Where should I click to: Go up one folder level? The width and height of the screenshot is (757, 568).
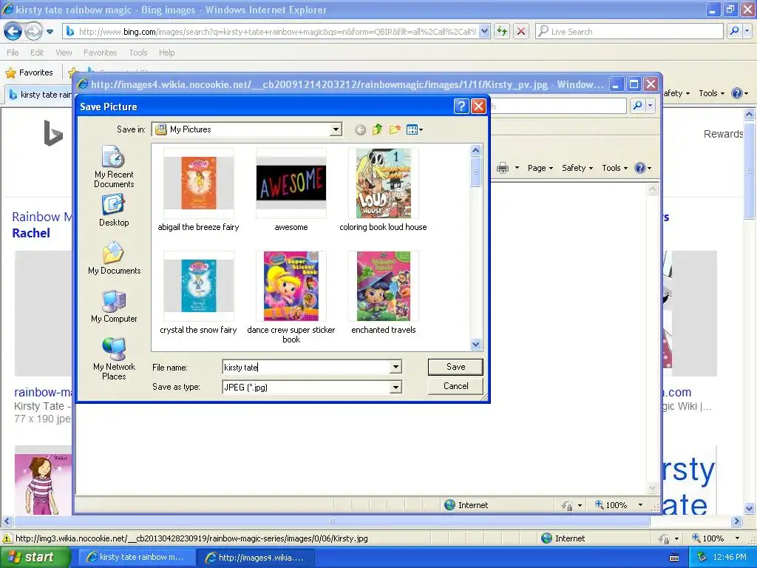[x=378, y=129]
